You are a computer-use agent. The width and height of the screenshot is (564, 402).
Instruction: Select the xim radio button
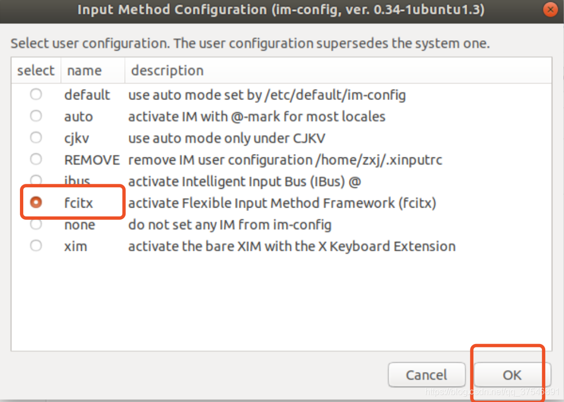36,246
